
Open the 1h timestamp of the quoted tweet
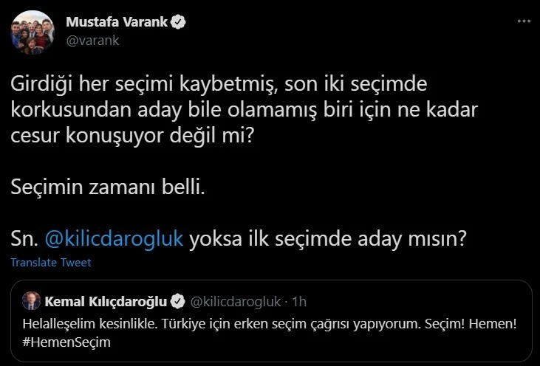pos(298,301)
